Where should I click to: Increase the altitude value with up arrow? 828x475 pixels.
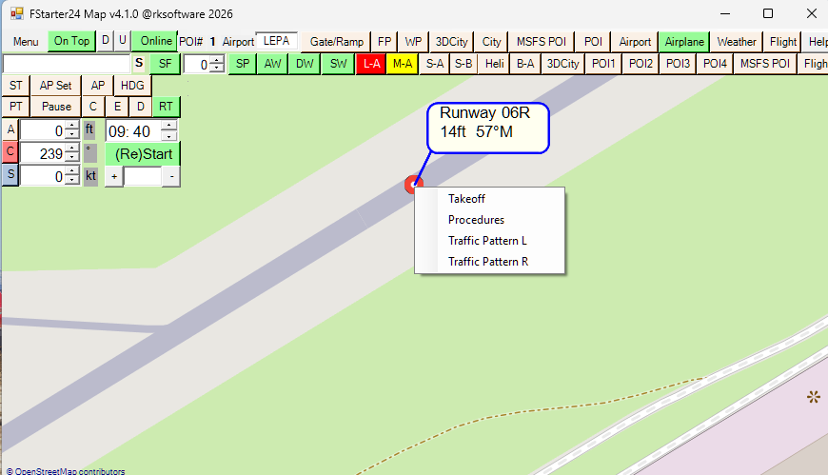(71, 126)
